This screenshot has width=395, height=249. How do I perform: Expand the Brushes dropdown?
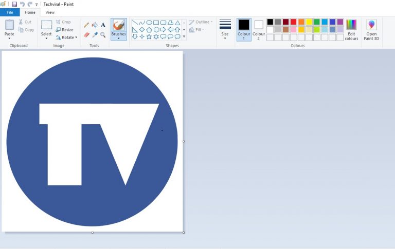118,37
